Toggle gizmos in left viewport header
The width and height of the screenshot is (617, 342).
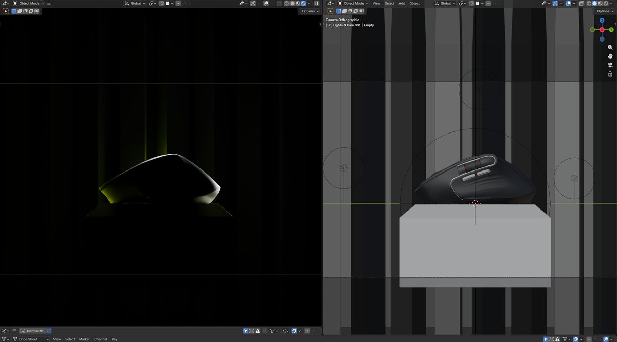click(253, 3)
